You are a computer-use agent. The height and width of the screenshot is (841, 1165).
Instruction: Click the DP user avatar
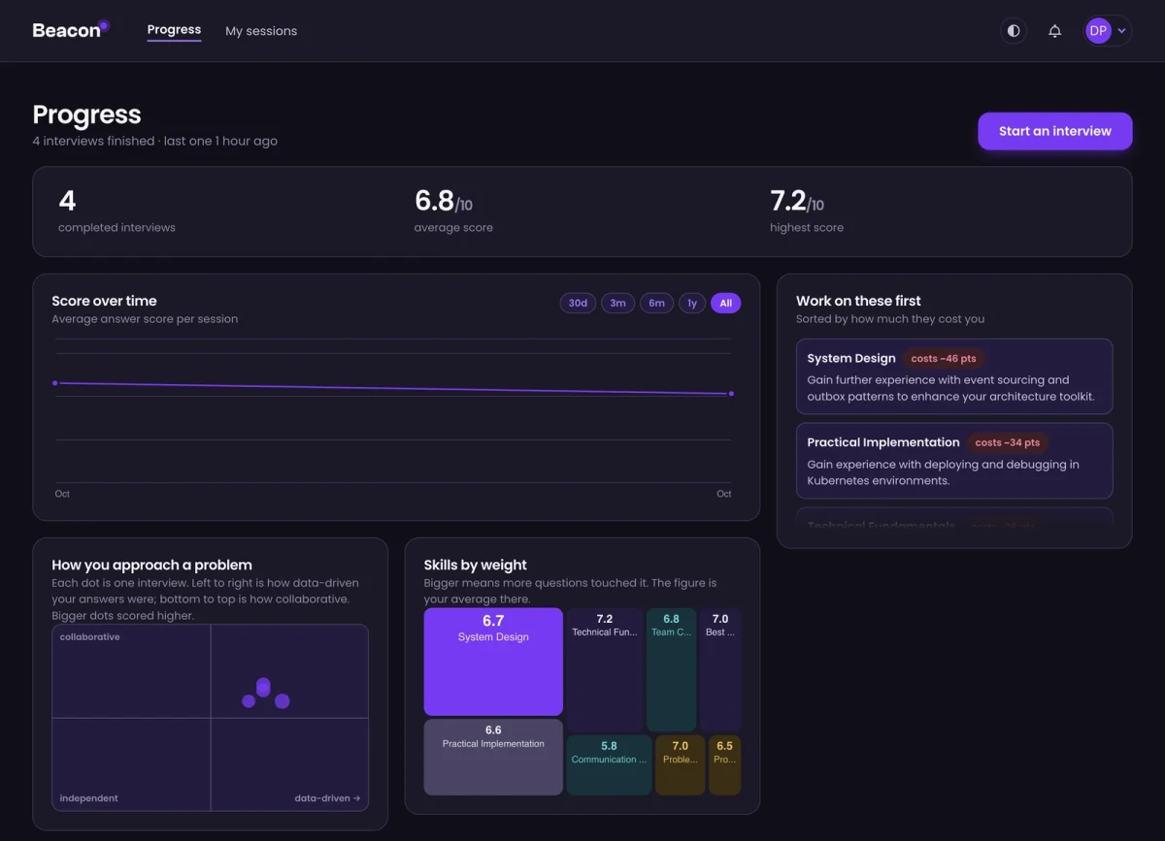pos(1098,31)
